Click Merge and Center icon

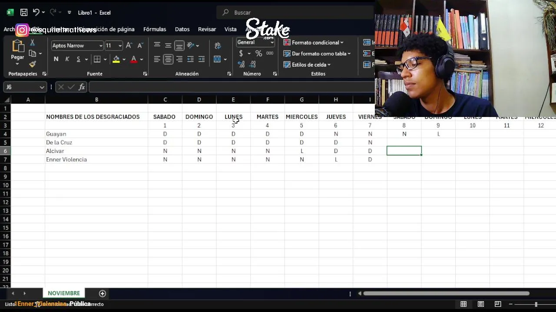click(x=218, y=59)
